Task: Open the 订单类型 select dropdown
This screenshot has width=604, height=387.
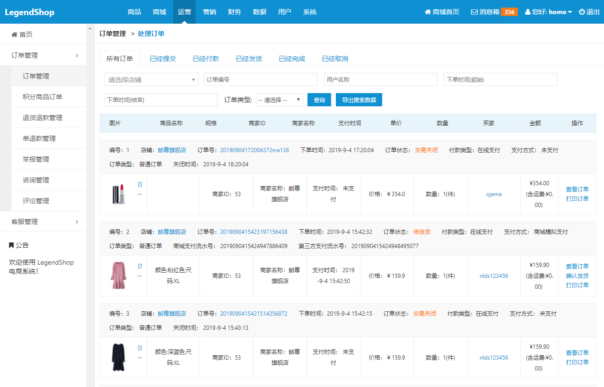Action: click(x=279, y=100)
